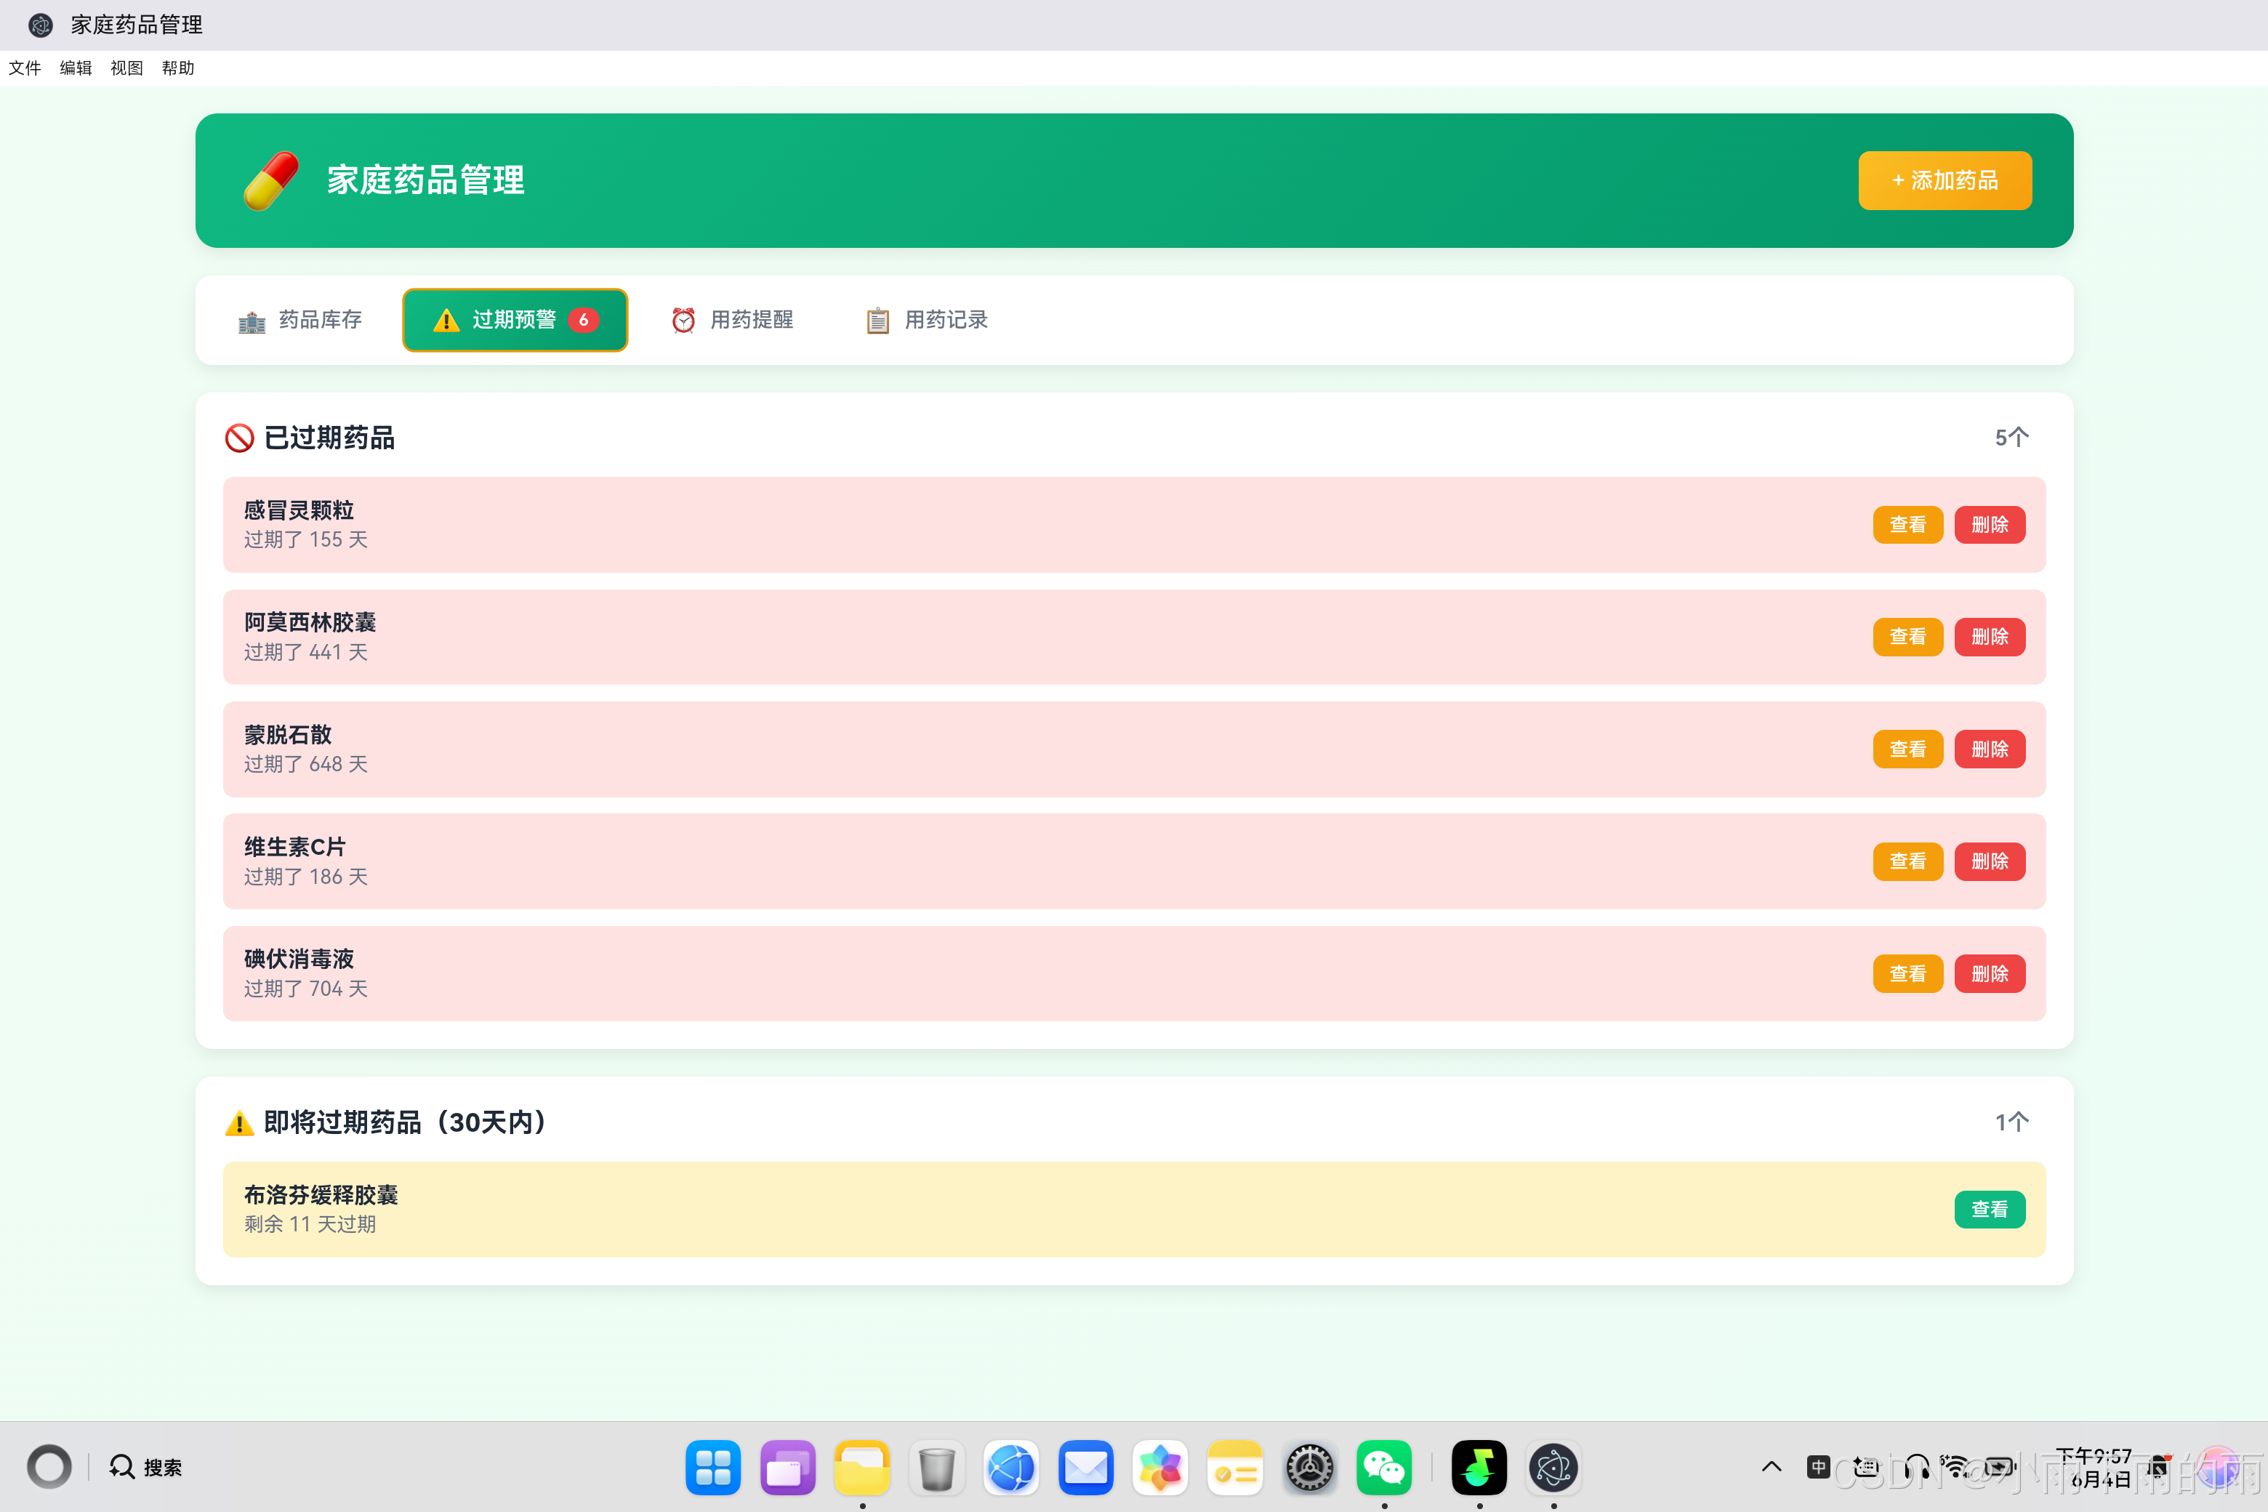This screenshot has height=1512, width=2268.
Task: View details of 感冒灵颗粒
Action: (1907, 525)
